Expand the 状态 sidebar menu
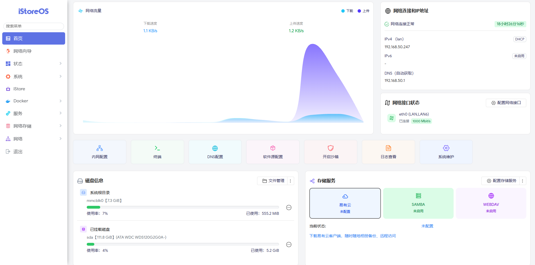Image resolution: width=535 pixels, height=265 pixels. pos(34,64)
